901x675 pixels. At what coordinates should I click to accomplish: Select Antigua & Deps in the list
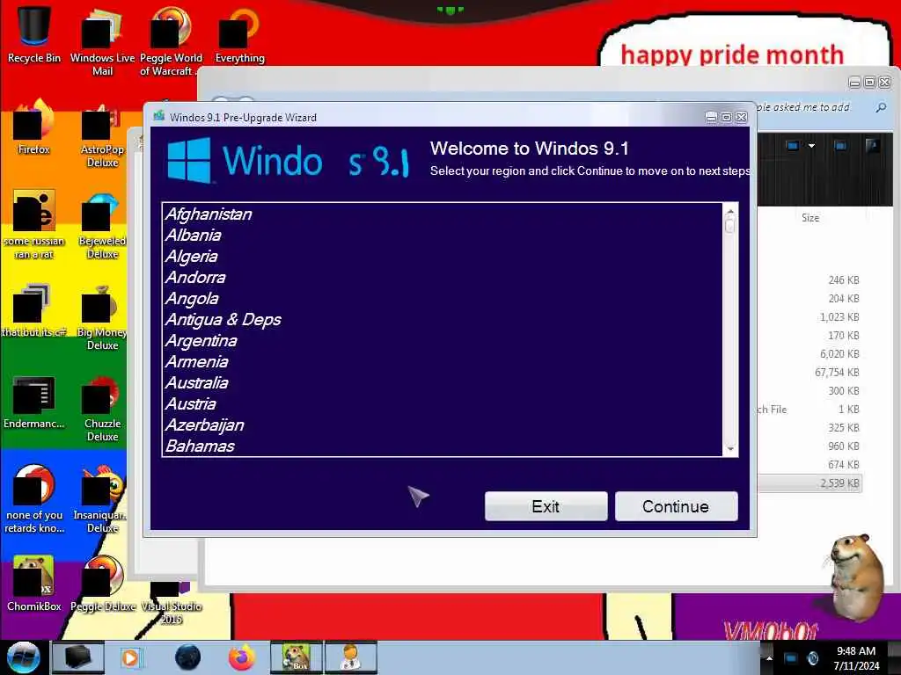pyautogui.click(x=442, y=320)
